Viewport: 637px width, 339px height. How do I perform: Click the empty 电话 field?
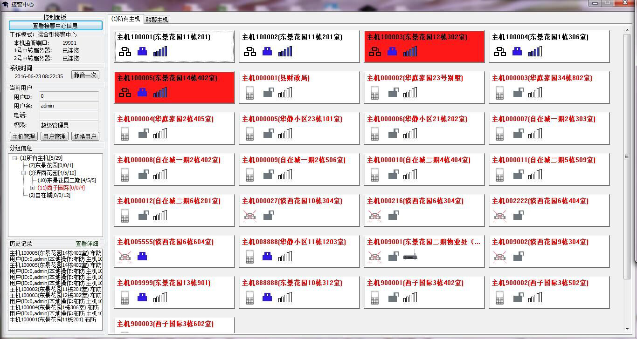click(69, 115)
